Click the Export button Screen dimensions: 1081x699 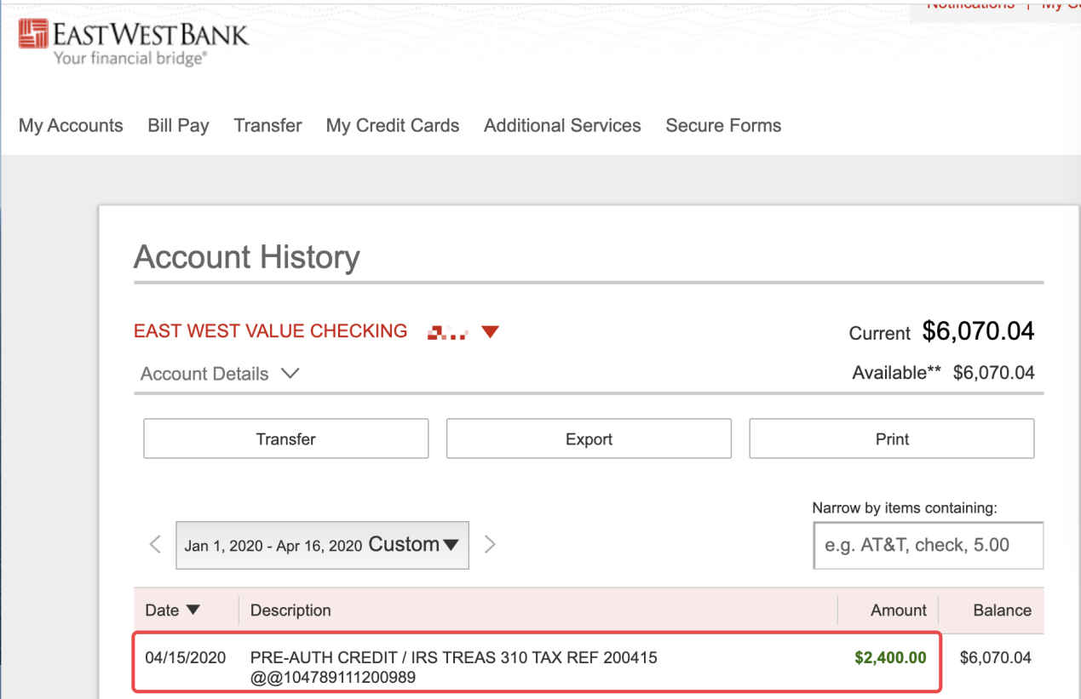coord(589,439)
